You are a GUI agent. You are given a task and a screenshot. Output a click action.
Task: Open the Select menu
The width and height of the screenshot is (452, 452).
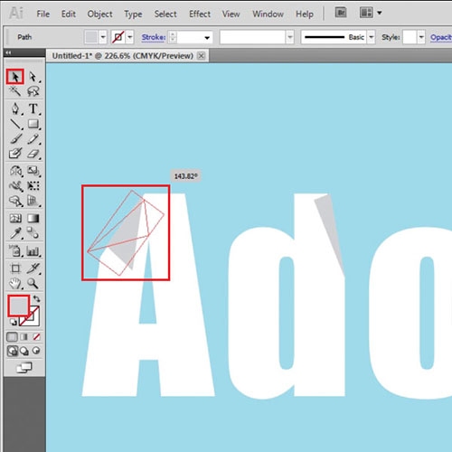point(165,14)
